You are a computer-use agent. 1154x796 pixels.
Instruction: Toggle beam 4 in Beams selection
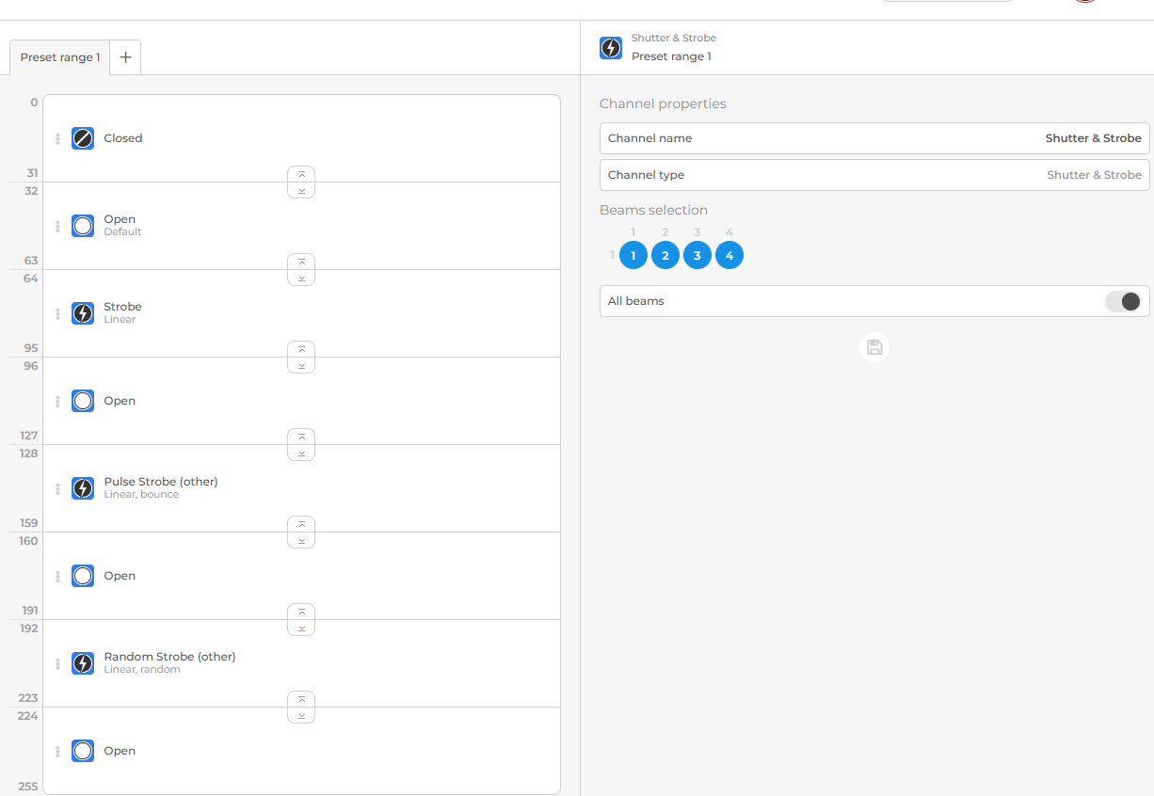coord(729,255)
